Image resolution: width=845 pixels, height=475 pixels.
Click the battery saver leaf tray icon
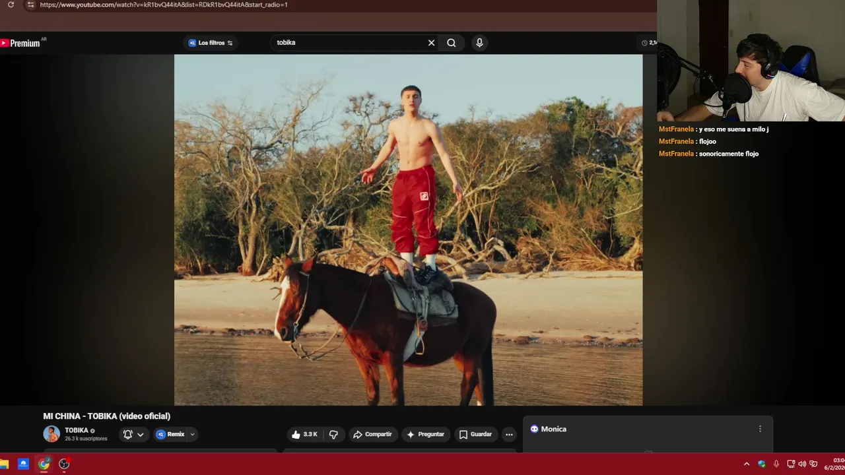[813, 464]
